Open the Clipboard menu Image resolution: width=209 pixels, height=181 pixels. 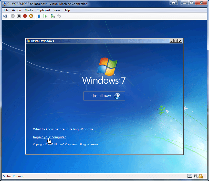(43, 10)
